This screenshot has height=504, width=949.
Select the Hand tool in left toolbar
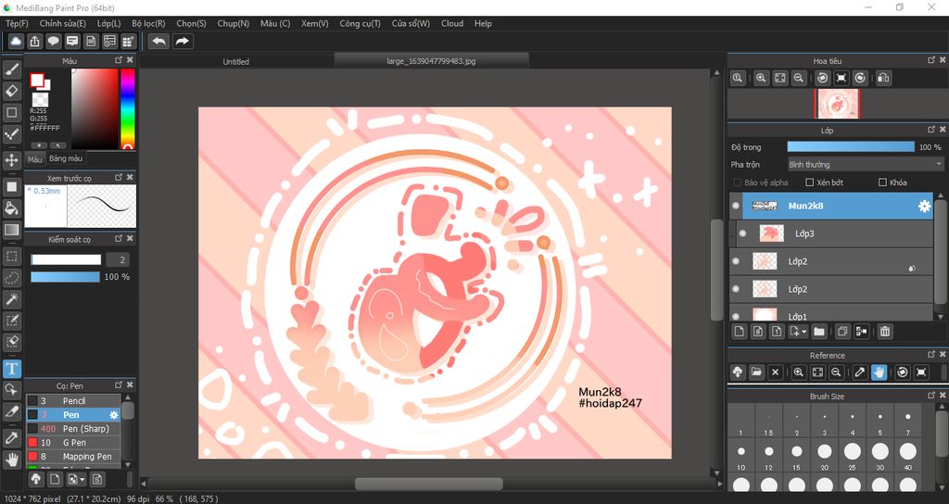11,460
